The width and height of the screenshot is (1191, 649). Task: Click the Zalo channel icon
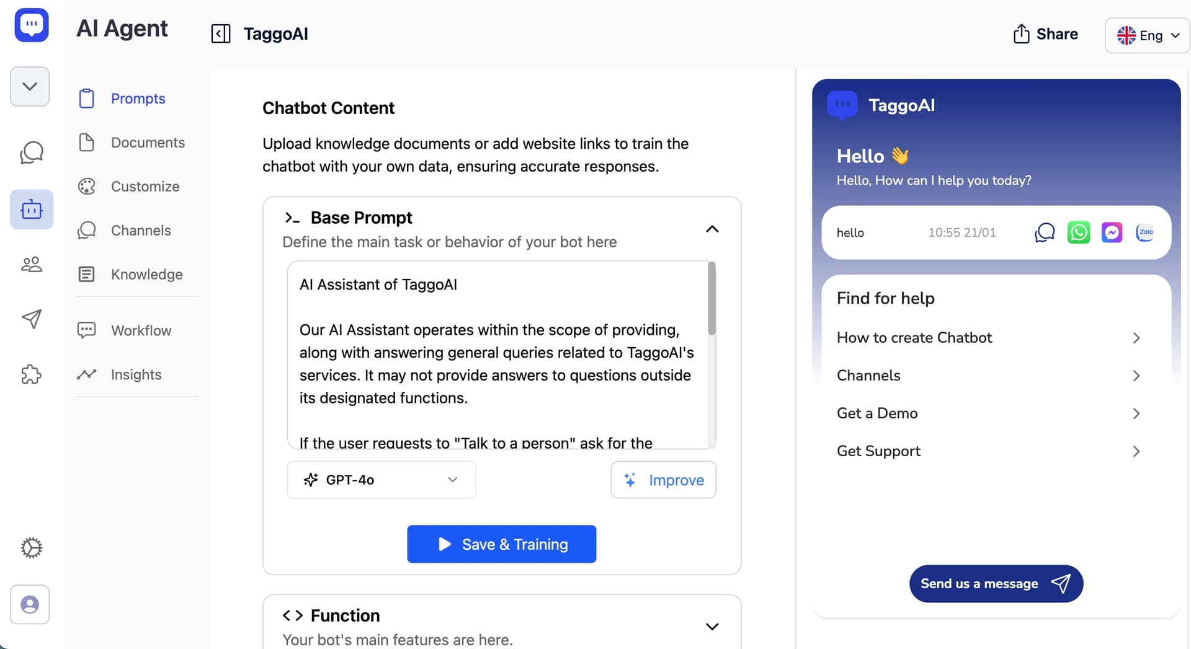1144,232
